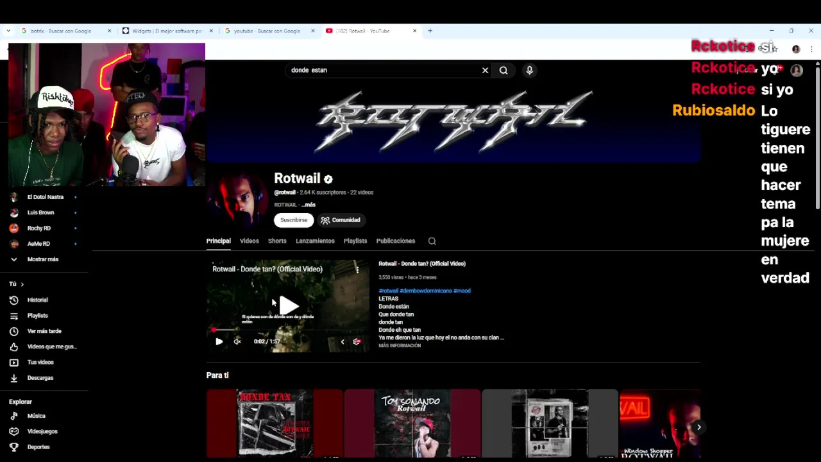Expand subscriptions with 'Mostrar más'
821x462 pixels.
coord(42,259)
